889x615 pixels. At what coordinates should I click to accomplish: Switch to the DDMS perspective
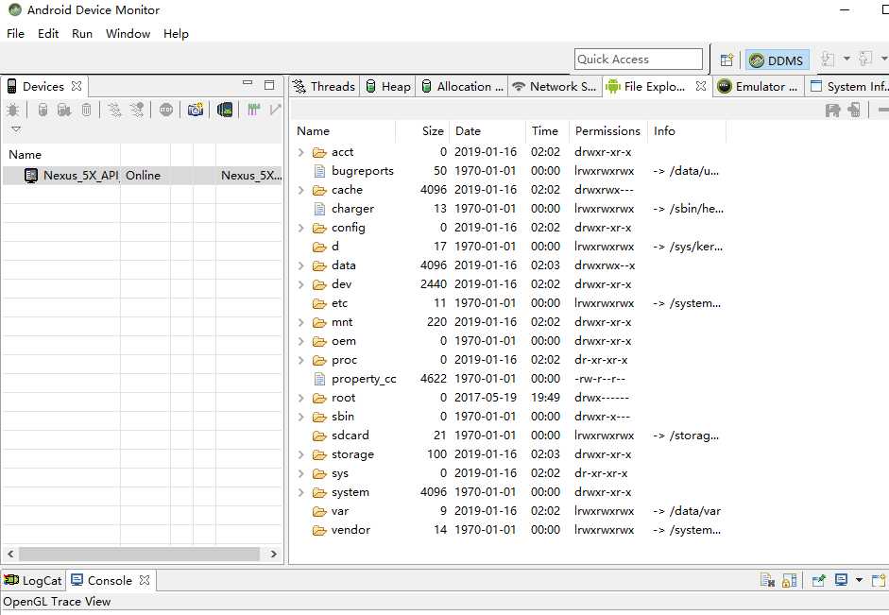pos(777,60)
